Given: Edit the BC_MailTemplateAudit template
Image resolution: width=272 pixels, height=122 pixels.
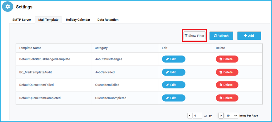Looking at the screenshot, I should pyautogui.click(x=173, y=72).
